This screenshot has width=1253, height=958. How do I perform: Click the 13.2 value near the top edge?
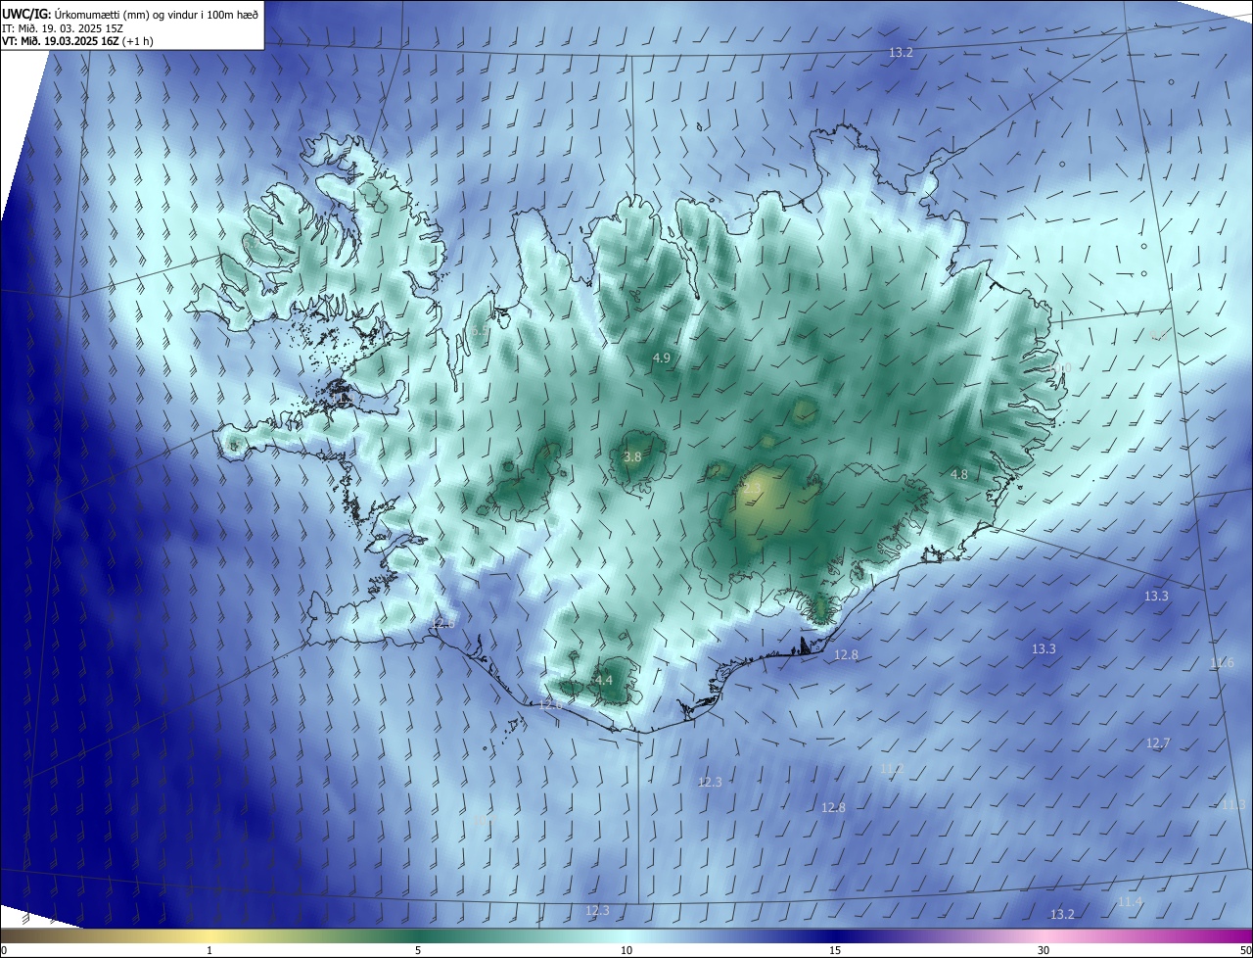(901, 53)
